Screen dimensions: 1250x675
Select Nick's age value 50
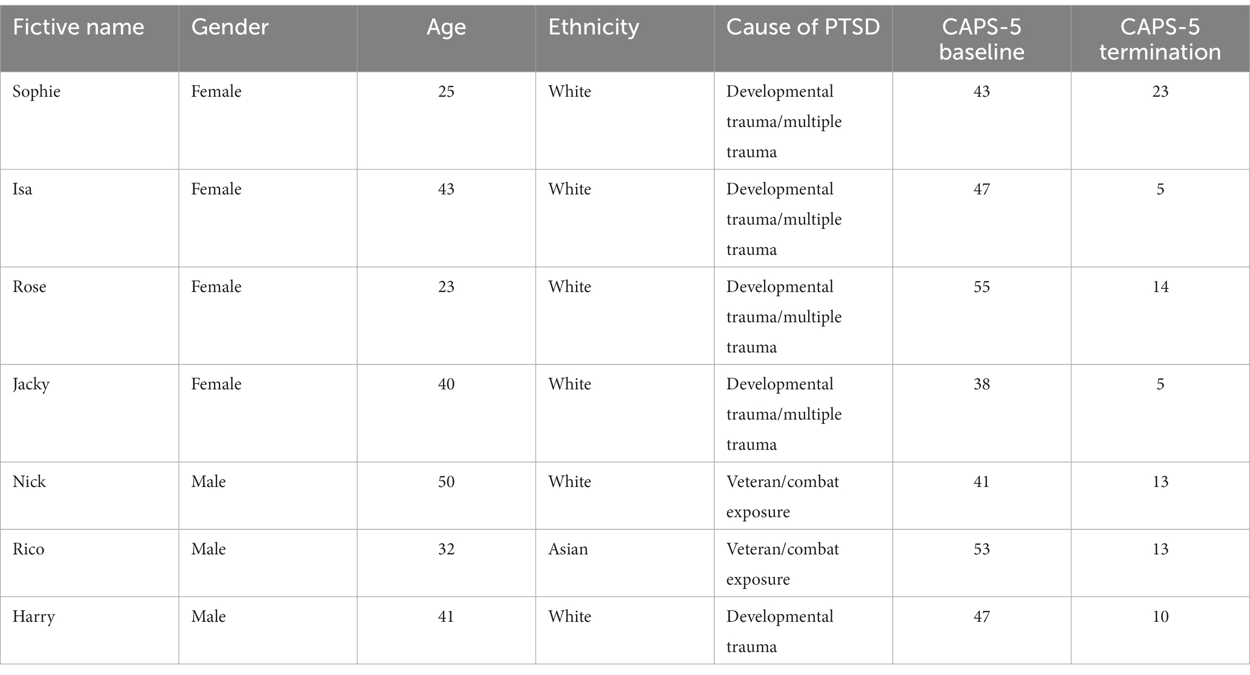pos(446,482)
